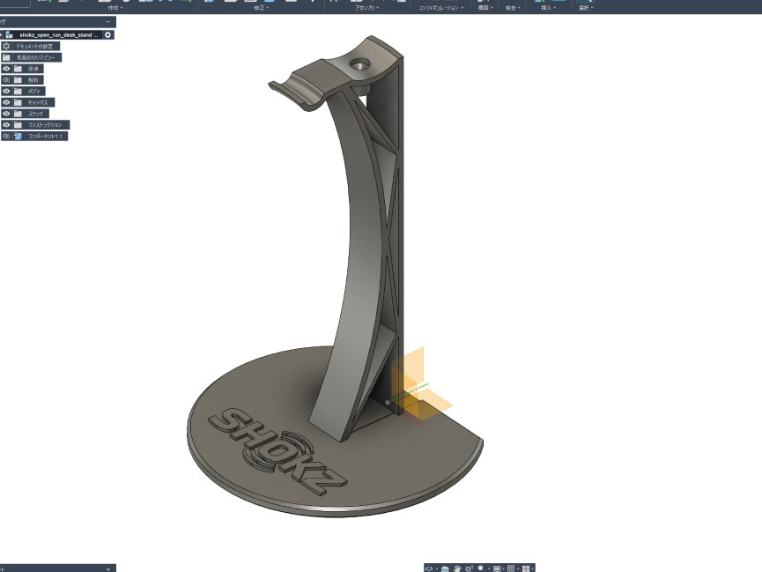Show the hidden 解析 folder via eye icon
The width and height of the screenshot is (762, 572).
click(x=6, y=79)
